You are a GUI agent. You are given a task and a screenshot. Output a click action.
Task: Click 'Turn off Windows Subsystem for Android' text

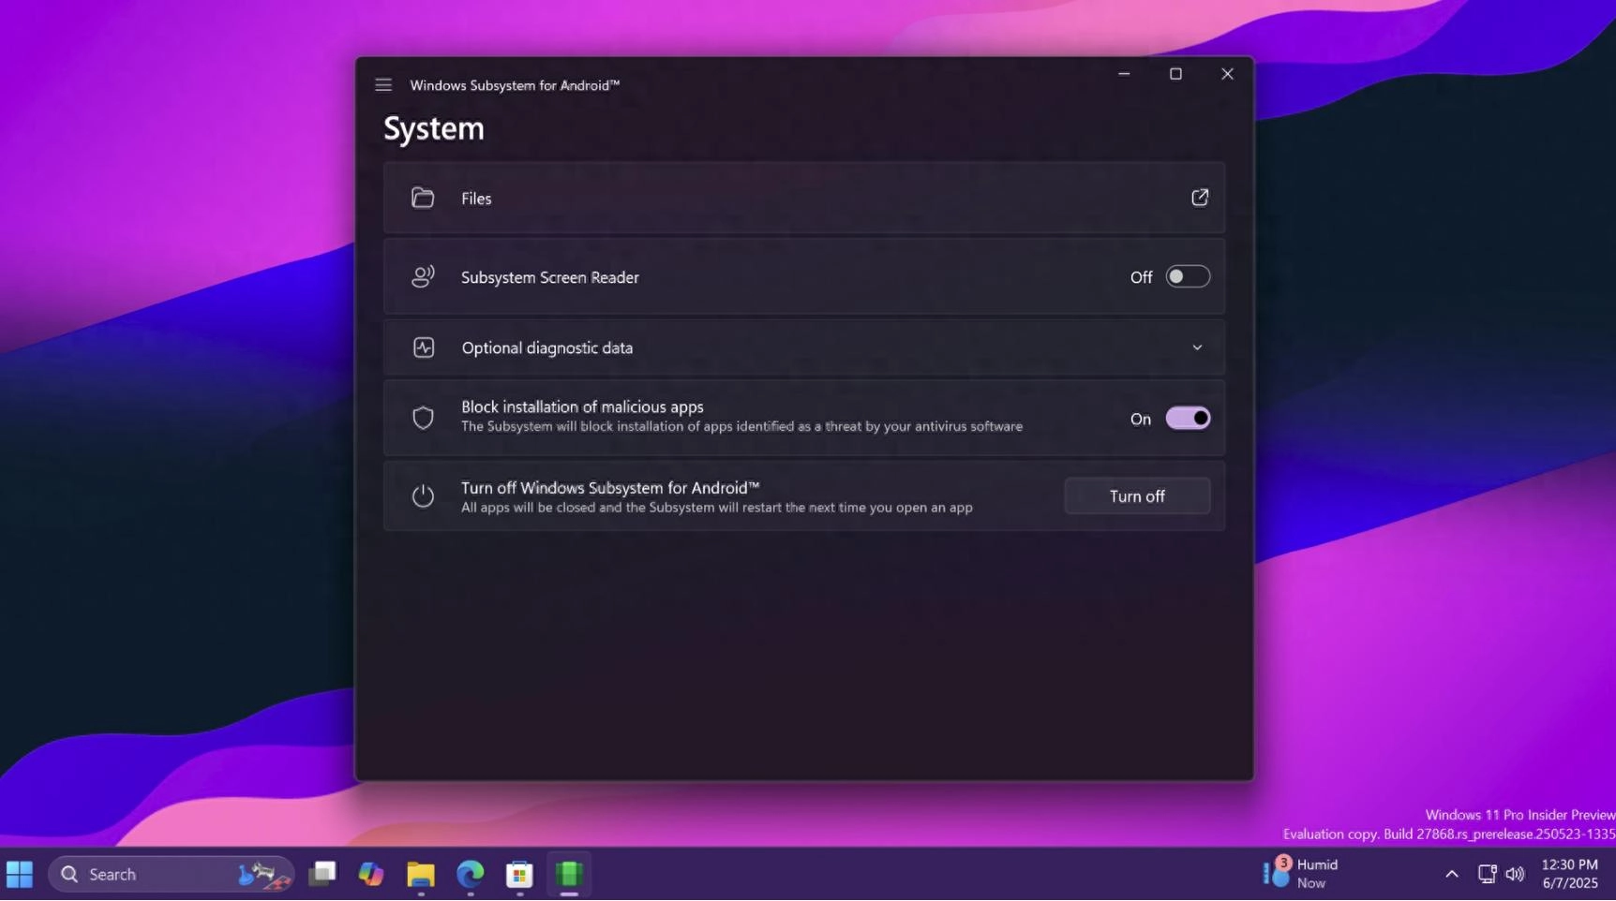pos(610,487)
